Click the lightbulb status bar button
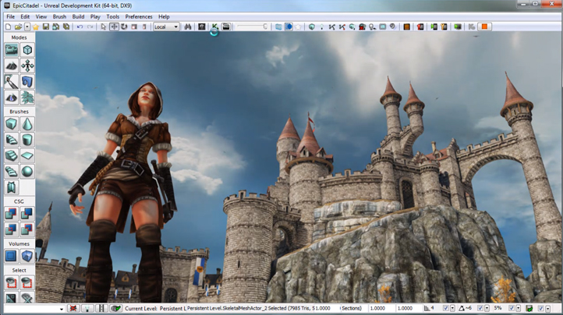This screenshot has width=563, height=315. [x=87, y=308]
